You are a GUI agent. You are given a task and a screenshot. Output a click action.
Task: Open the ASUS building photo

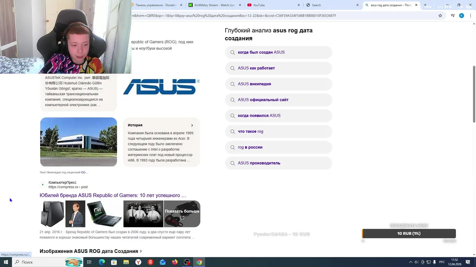[x=78, y=142]
